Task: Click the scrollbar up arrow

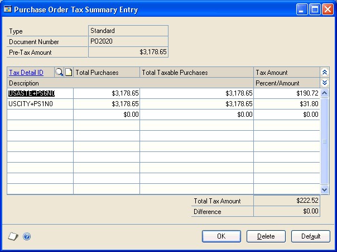Action: tap(324, 93)
